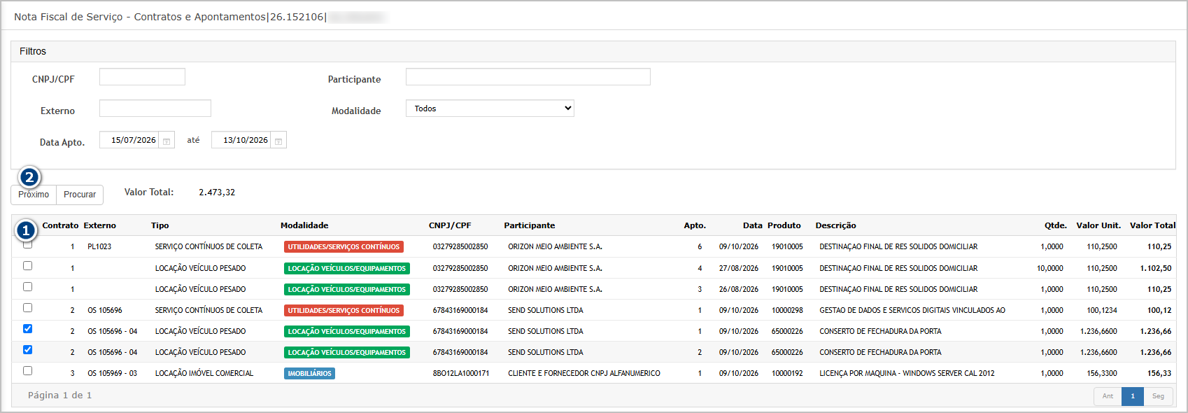Click the Apto. column header

pyautogui.click(x=695, y=225)
